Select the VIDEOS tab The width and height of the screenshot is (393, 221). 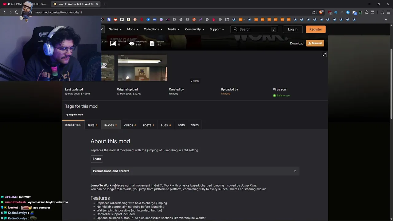click(130, 125)
